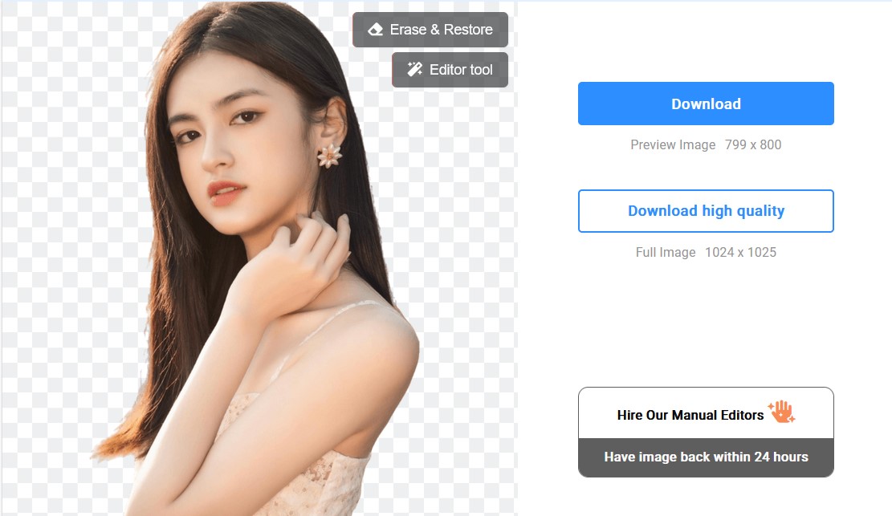This screenshot has height=516, width=892.
Task: Click the magic wand icon beside Editor tool
Action: (x=414, y=69)
